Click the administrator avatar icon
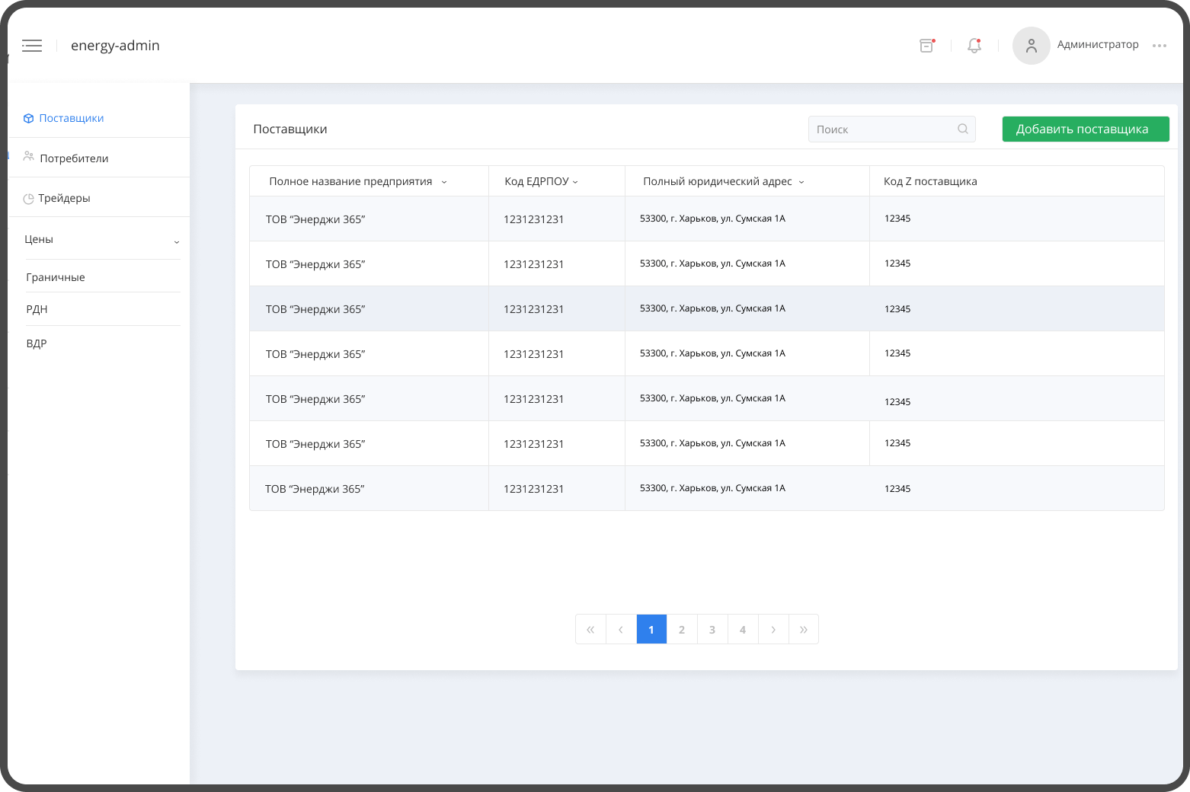Screen dimensions: 1190x792 pos(1031,46)
